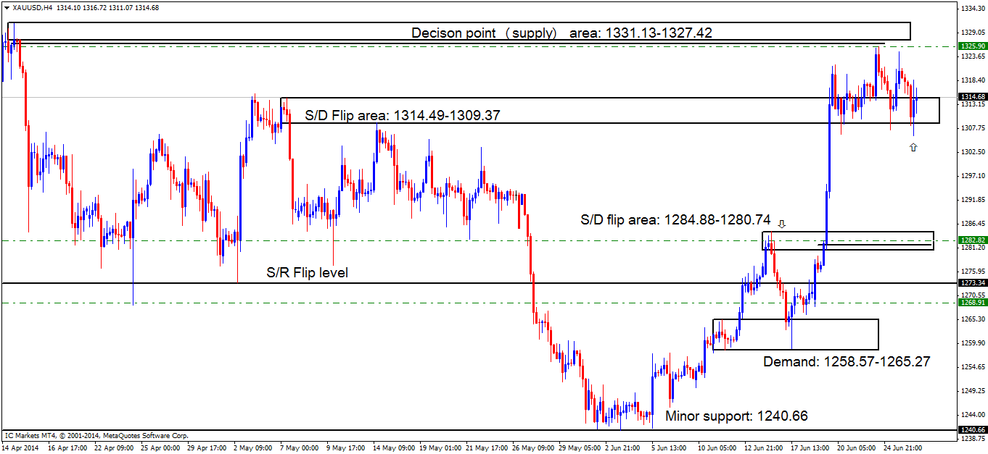Click the 1240.66 price tag on axis
Viewport: 988px width, 454px height.
click(x=971, y=429)
